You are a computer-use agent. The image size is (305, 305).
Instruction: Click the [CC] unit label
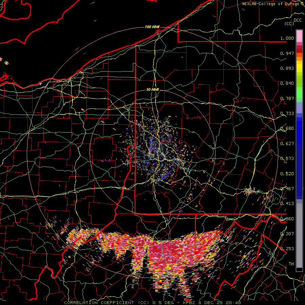[x=289, y=23]
